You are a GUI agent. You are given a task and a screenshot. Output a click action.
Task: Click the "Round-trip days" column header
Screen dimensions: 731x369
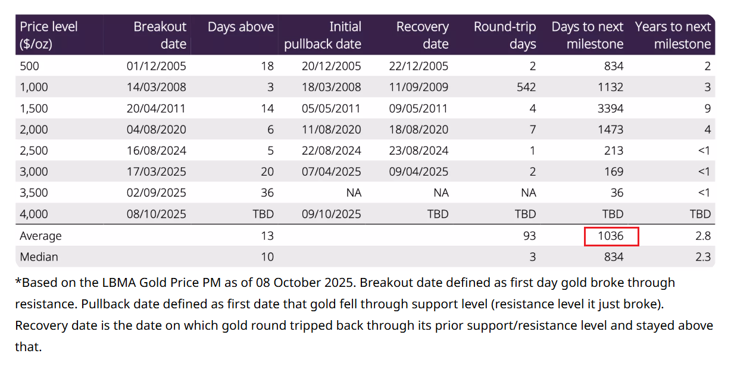(505, 35)
